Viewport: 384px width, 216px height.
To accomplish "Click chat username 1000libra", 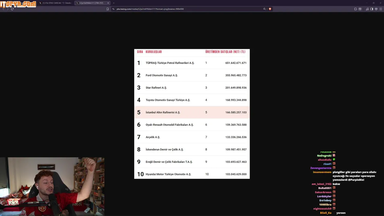I will tap(325, 205).
